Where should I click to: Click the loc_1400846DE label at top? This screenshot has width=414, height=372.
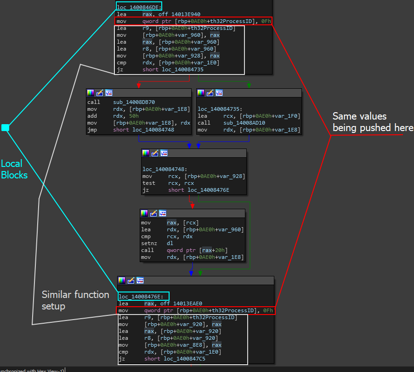click(x=138, y=7)
